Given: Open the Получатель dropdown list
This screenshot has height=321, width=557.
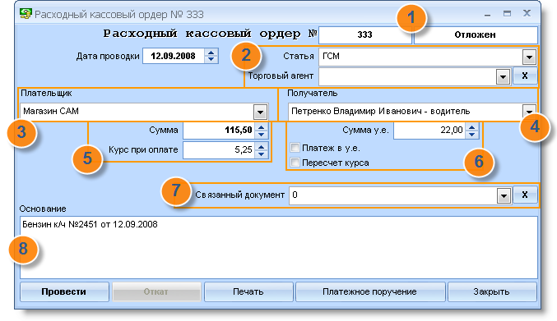Looking at the screenshot, I should click(x=529, y=111).
